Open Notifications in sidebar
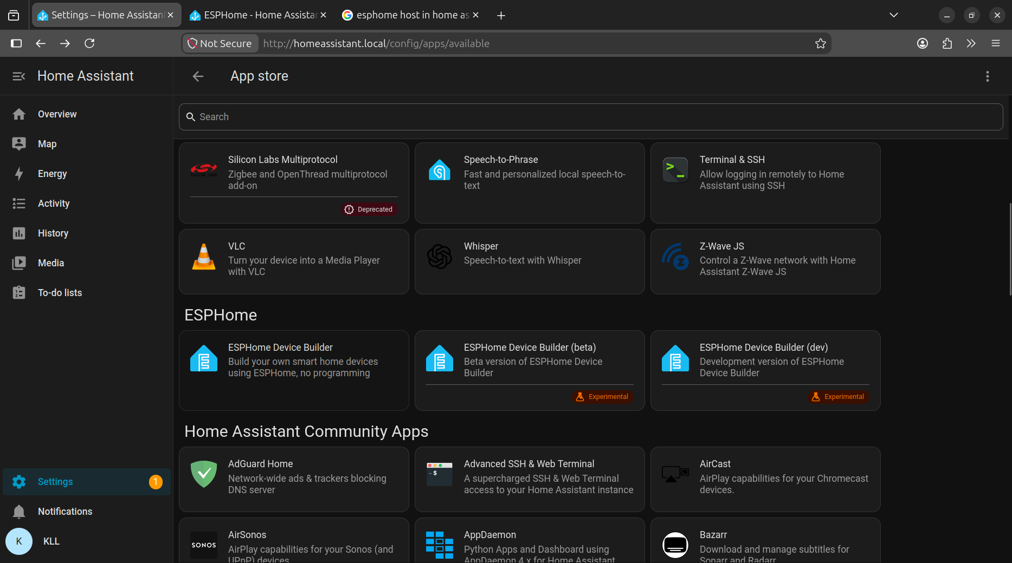 87,512
